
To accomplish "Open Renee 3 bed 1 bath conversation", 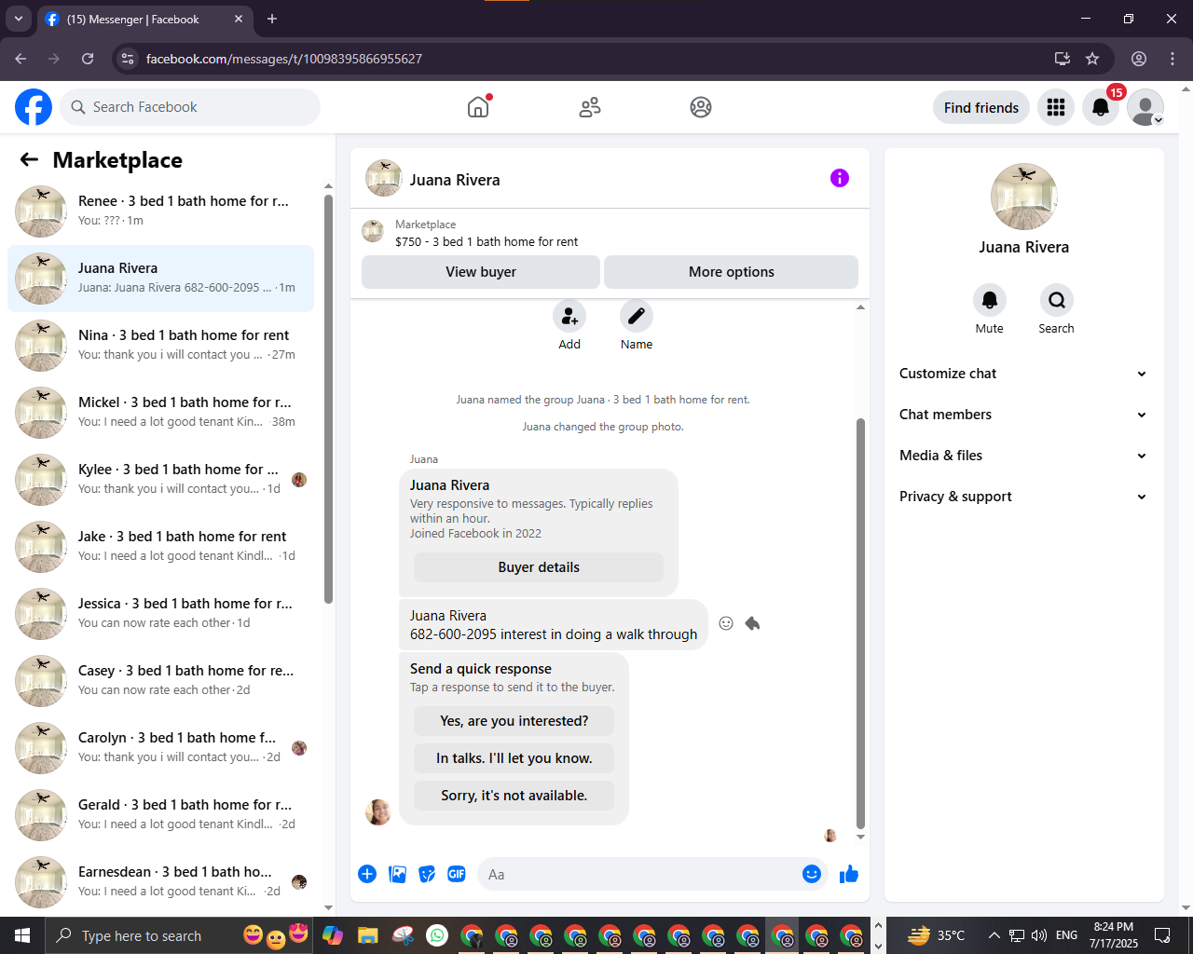I will tap(160, 211).
